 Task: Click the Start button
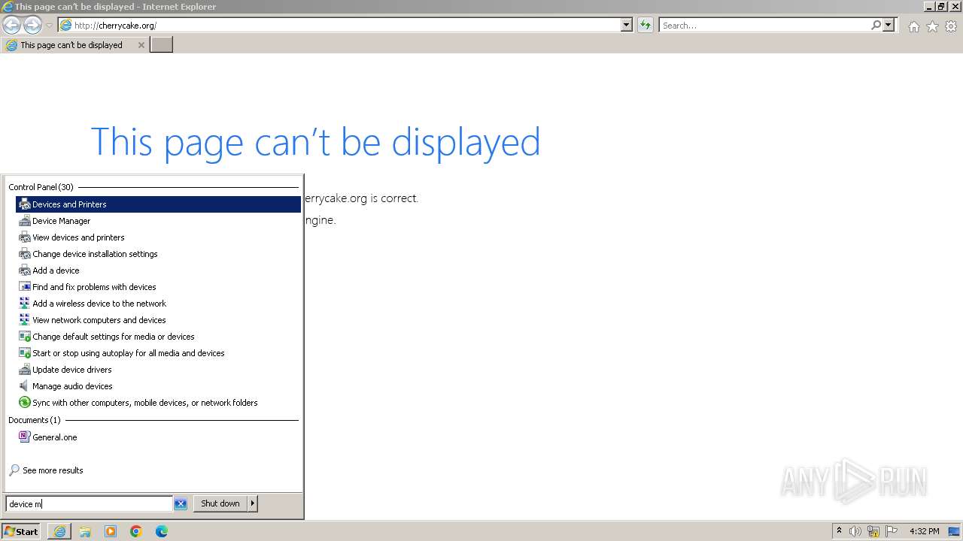tap(21, 531)
